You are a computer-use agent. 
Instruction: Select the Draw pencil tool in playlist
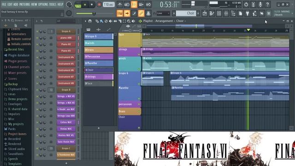point(97,21)
